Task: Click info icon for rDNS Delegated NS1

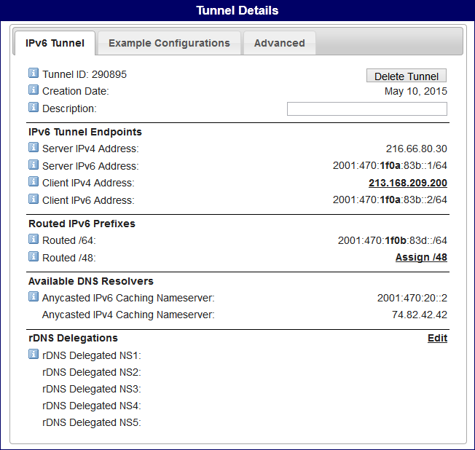Action: pyautogui.click(x=34, y=355)
